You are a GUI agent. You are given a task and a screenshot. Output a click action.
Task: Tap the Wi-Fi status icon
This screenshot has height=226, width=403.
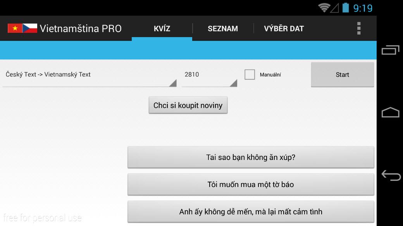click(x=324, y=8)
